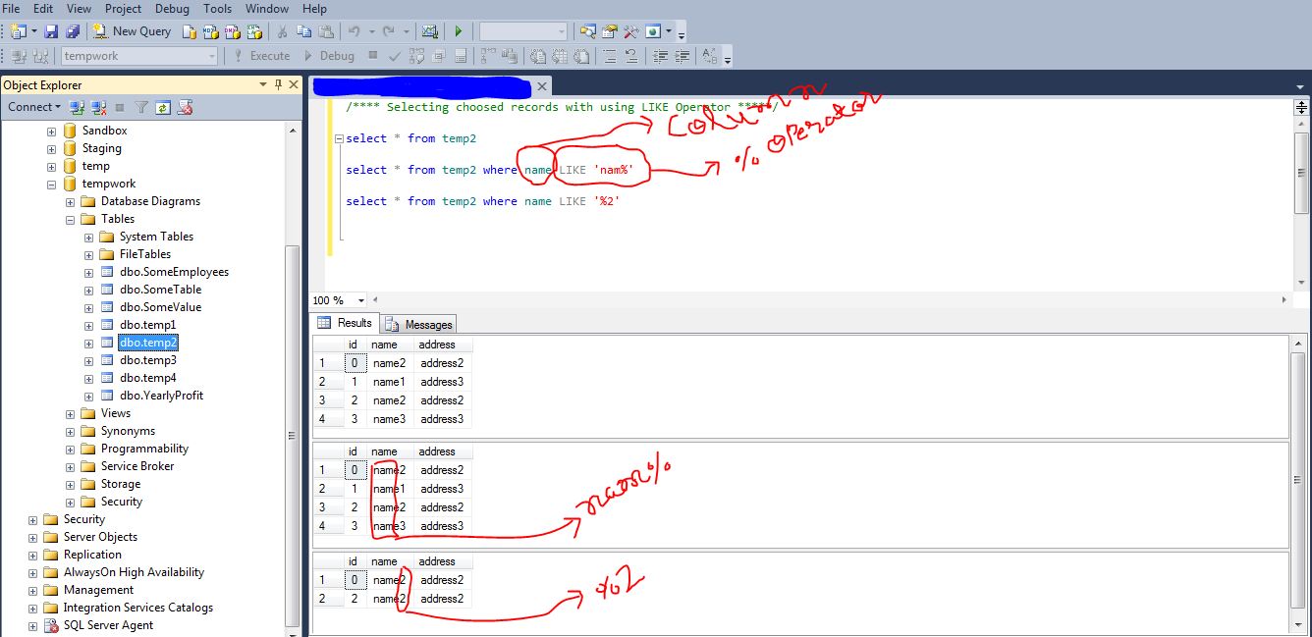
Task: Expand the Views folder
Action: click(x=70, y=414)
